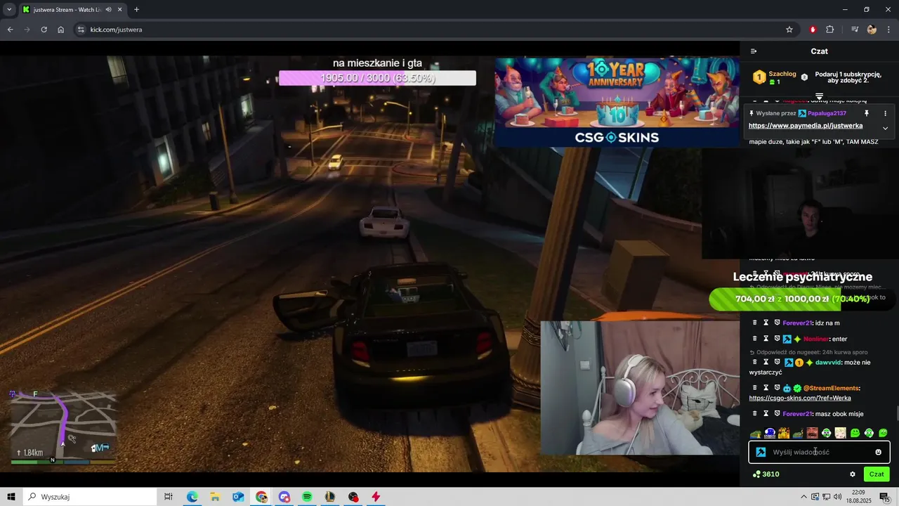Go back in the browser

(10, 30)
